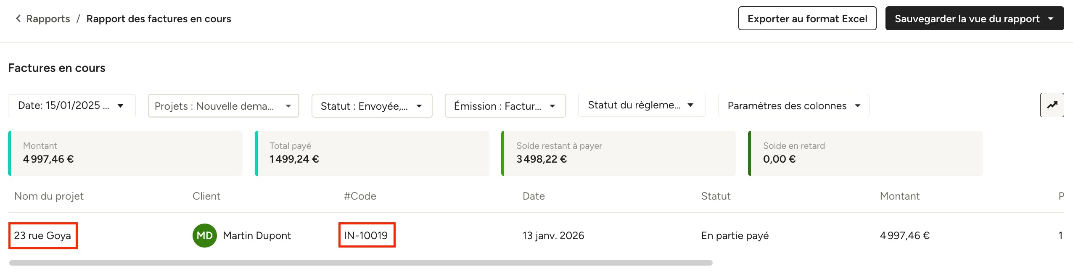Click the Sauvegarder button's dropdown arrow
The height and width of the screenshot is (274, 1073).
(1051, 18)
